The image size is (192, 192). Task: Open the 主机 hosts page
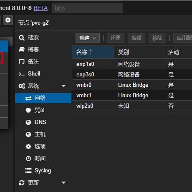(x=43, y=134)
